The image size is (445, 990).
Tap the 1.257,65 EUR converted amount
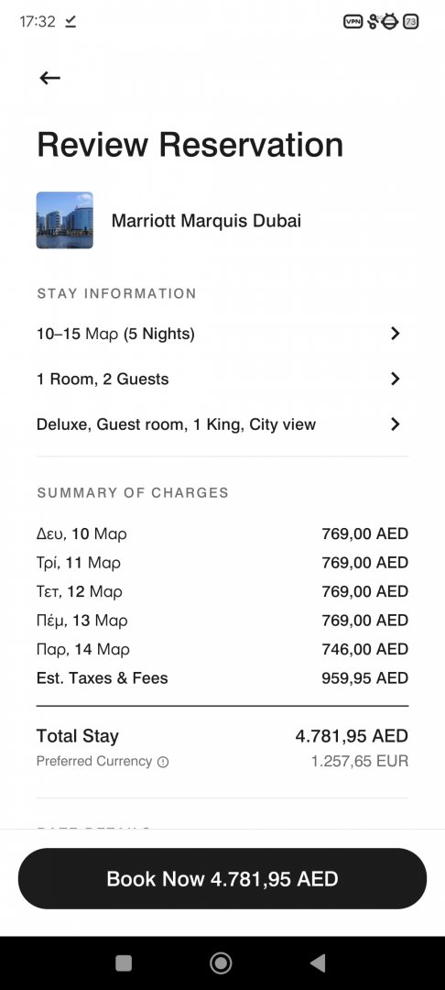point(360,762)
